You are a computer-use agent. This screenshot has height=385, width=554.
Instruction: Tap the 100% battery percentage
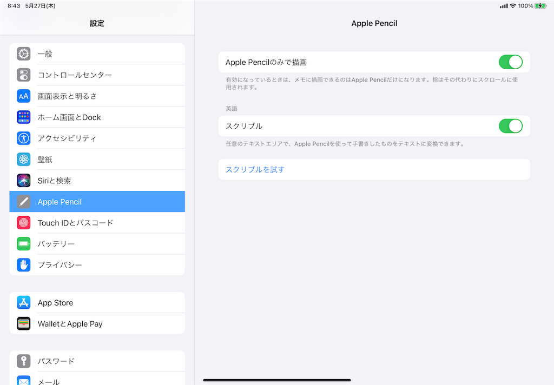click(x=526, y=5)
